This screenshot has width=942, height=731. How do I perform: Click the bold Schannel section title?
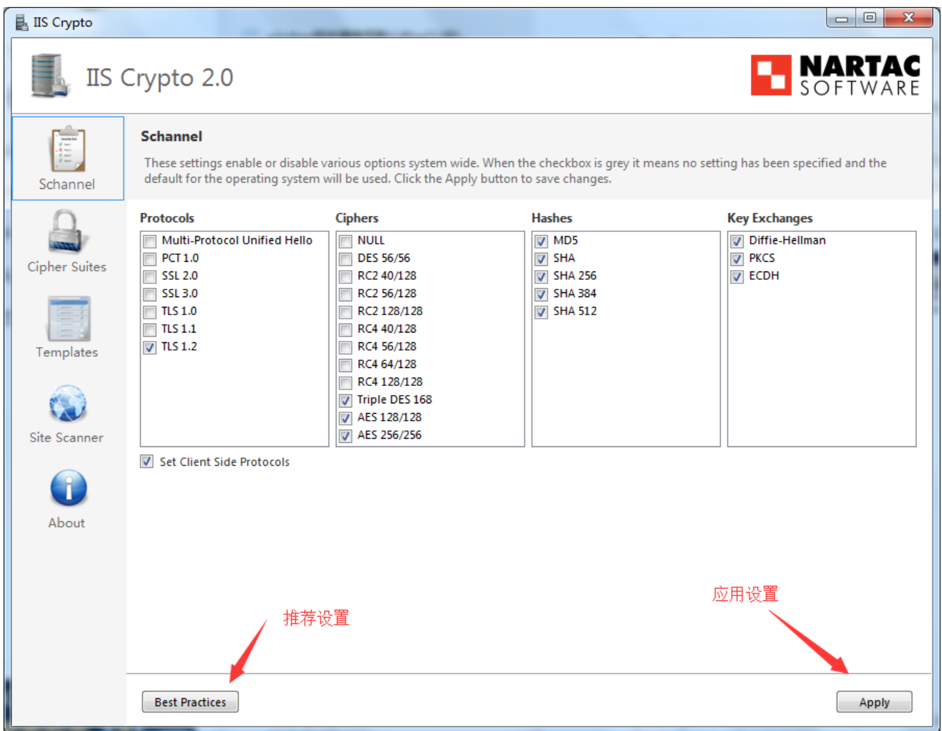coord(171,136)
